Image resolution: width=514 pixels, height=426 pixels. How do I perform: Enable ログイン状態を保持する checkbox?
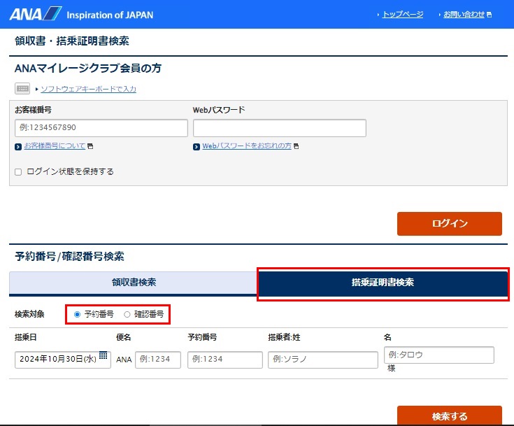pyautogui.click(x=18, y=172)
